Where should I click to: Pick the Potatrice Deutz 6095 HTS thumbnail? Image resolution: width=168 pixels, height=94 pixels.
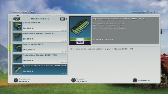18,59
